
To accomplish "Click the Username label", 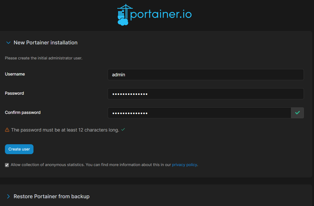I will coord(15,74).
